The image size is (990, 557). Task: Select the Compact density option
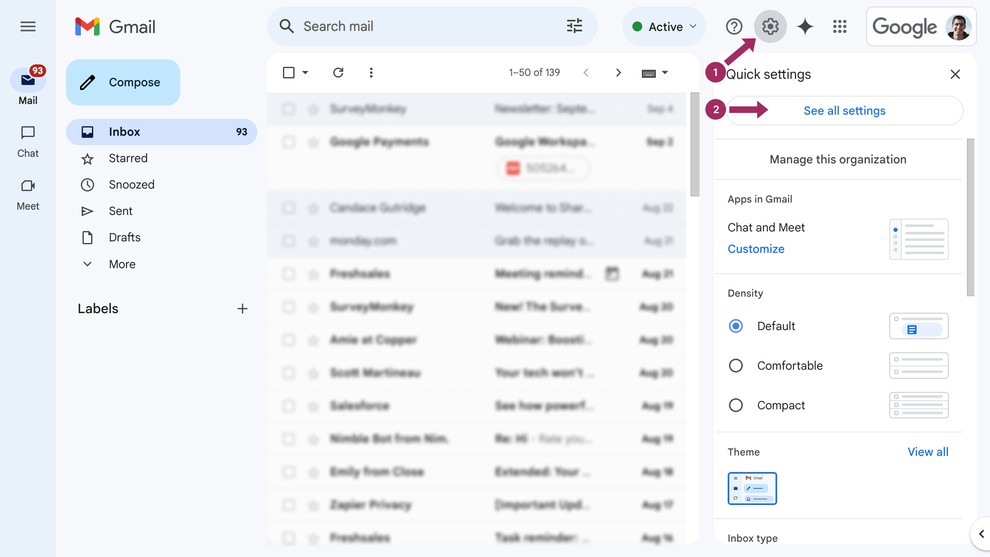pos(736,405)
